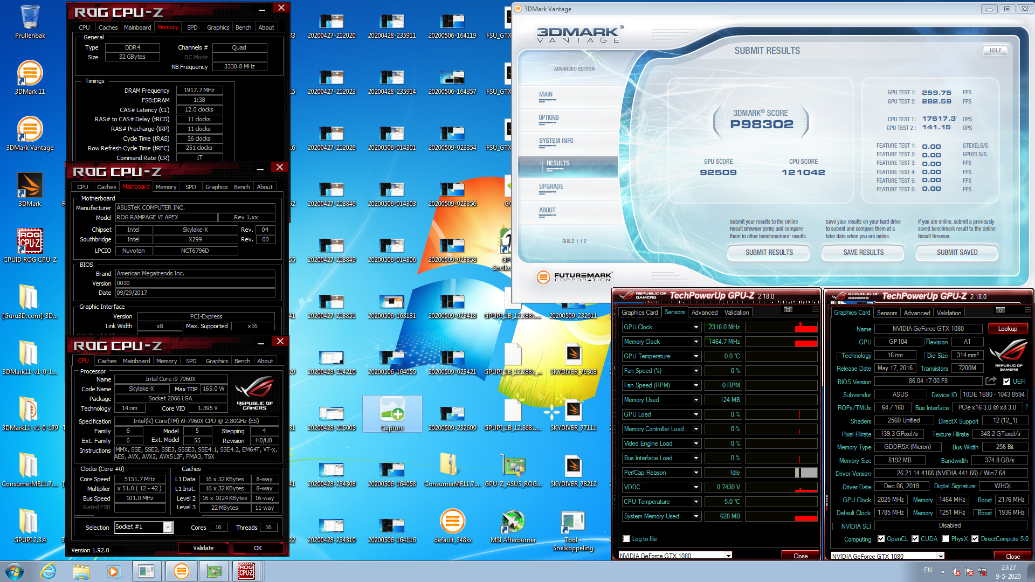Toggle the OpenCL computing checkbox

tap(881, 539)
